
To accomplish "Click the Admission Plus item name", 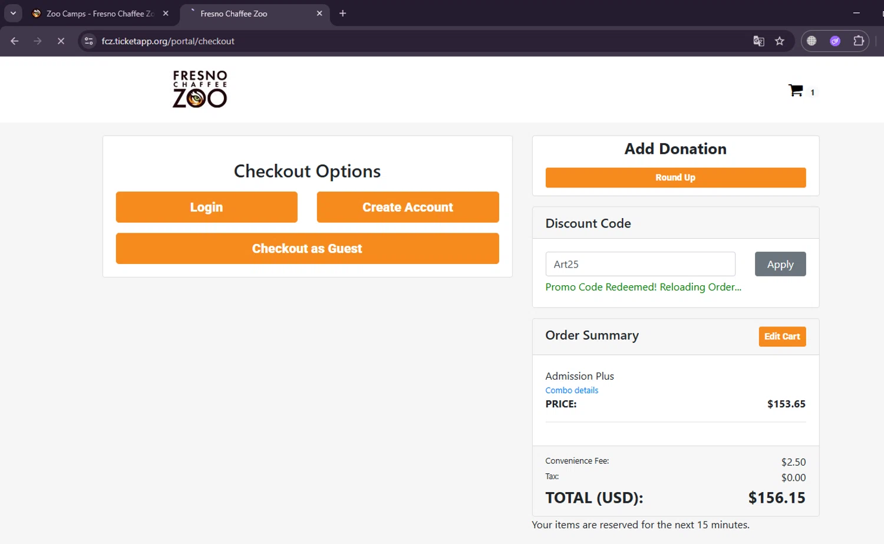I will [x=579, y=376].
